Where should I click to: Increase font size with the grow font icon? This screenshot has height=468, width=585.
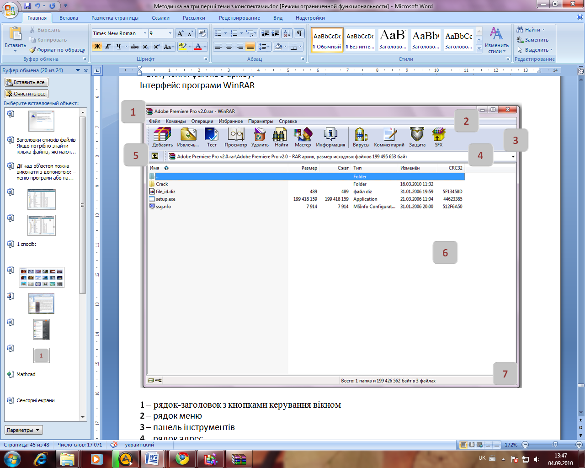pos(180,33)
